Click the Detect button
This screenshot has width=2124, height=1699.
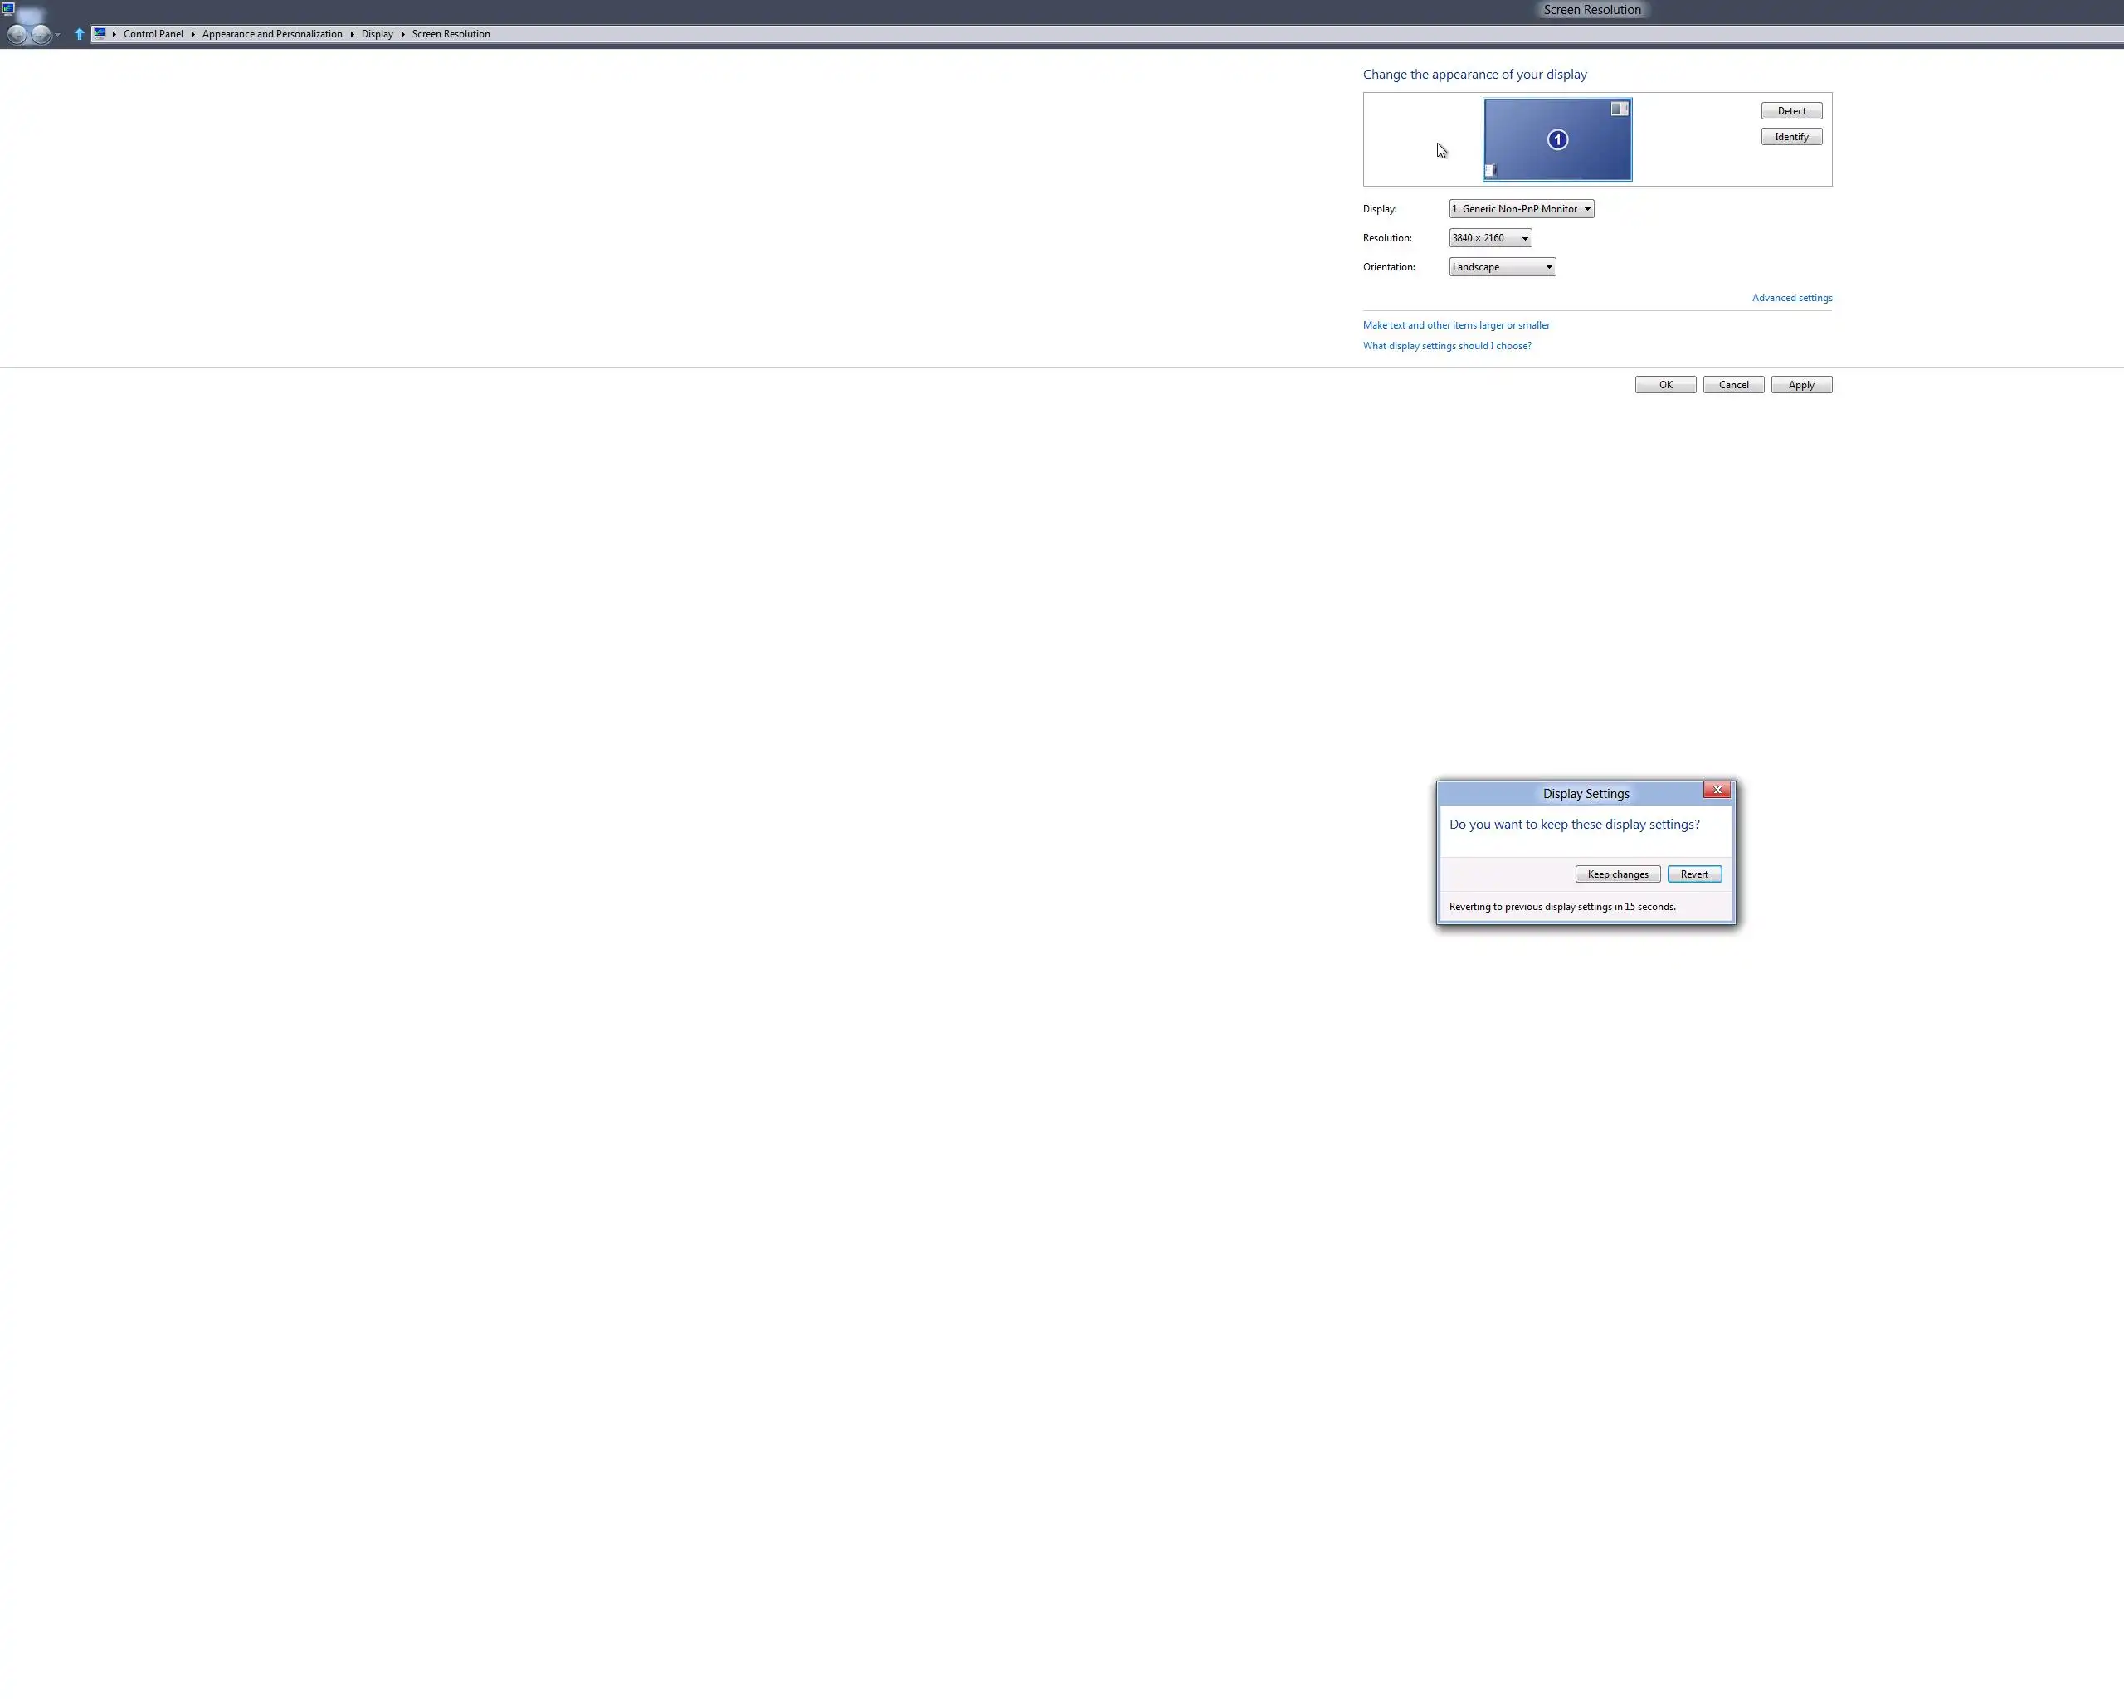1791,111
